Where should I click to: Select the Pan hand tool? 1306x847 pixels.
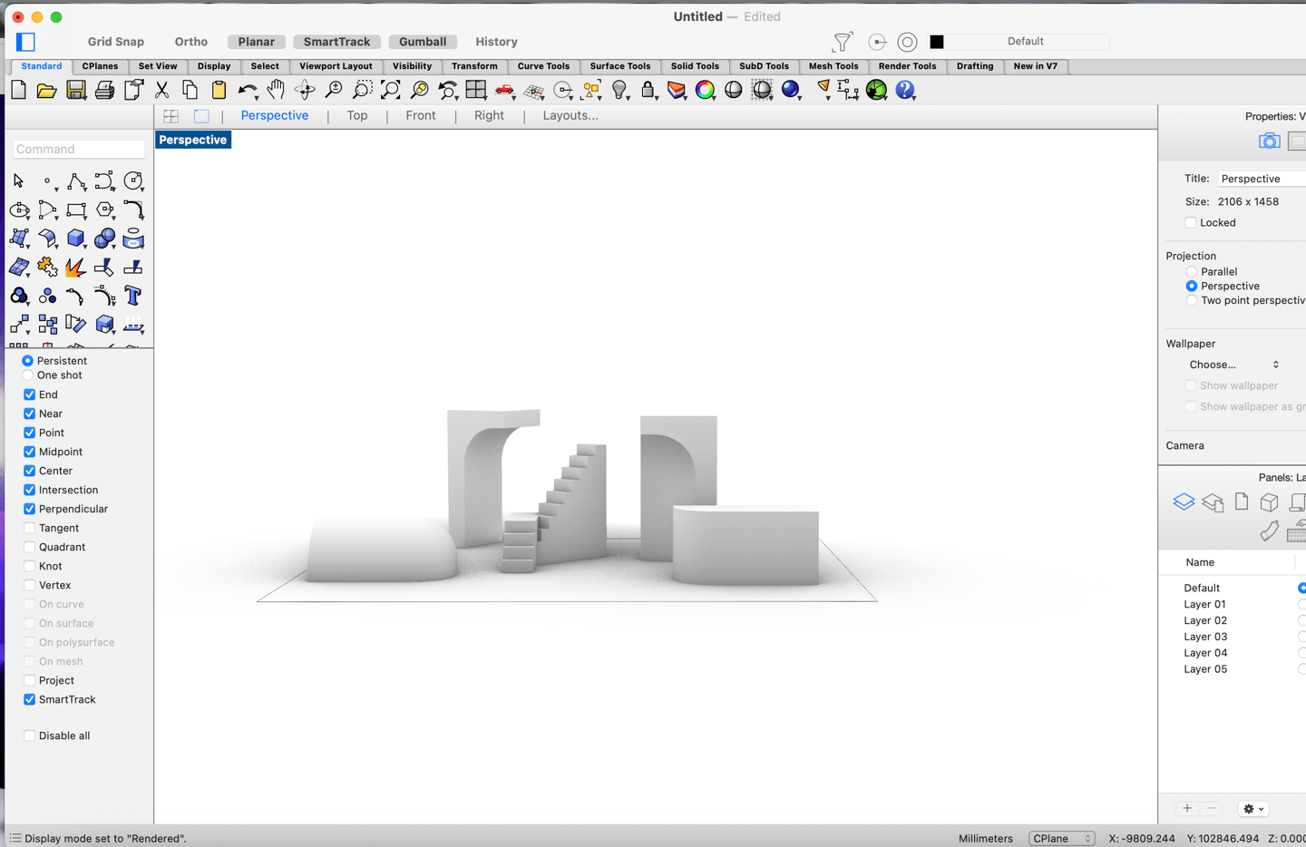tap(276, 90)
